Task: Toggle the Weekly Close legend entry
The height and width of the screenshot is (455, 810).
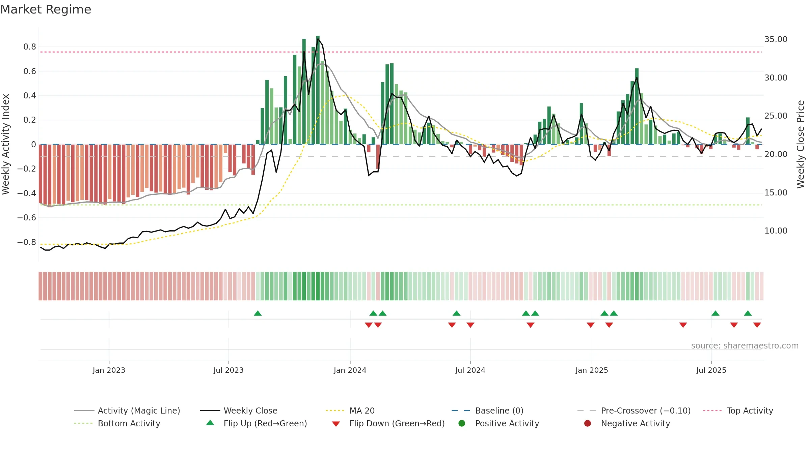Action: click(x=239, y=411)
